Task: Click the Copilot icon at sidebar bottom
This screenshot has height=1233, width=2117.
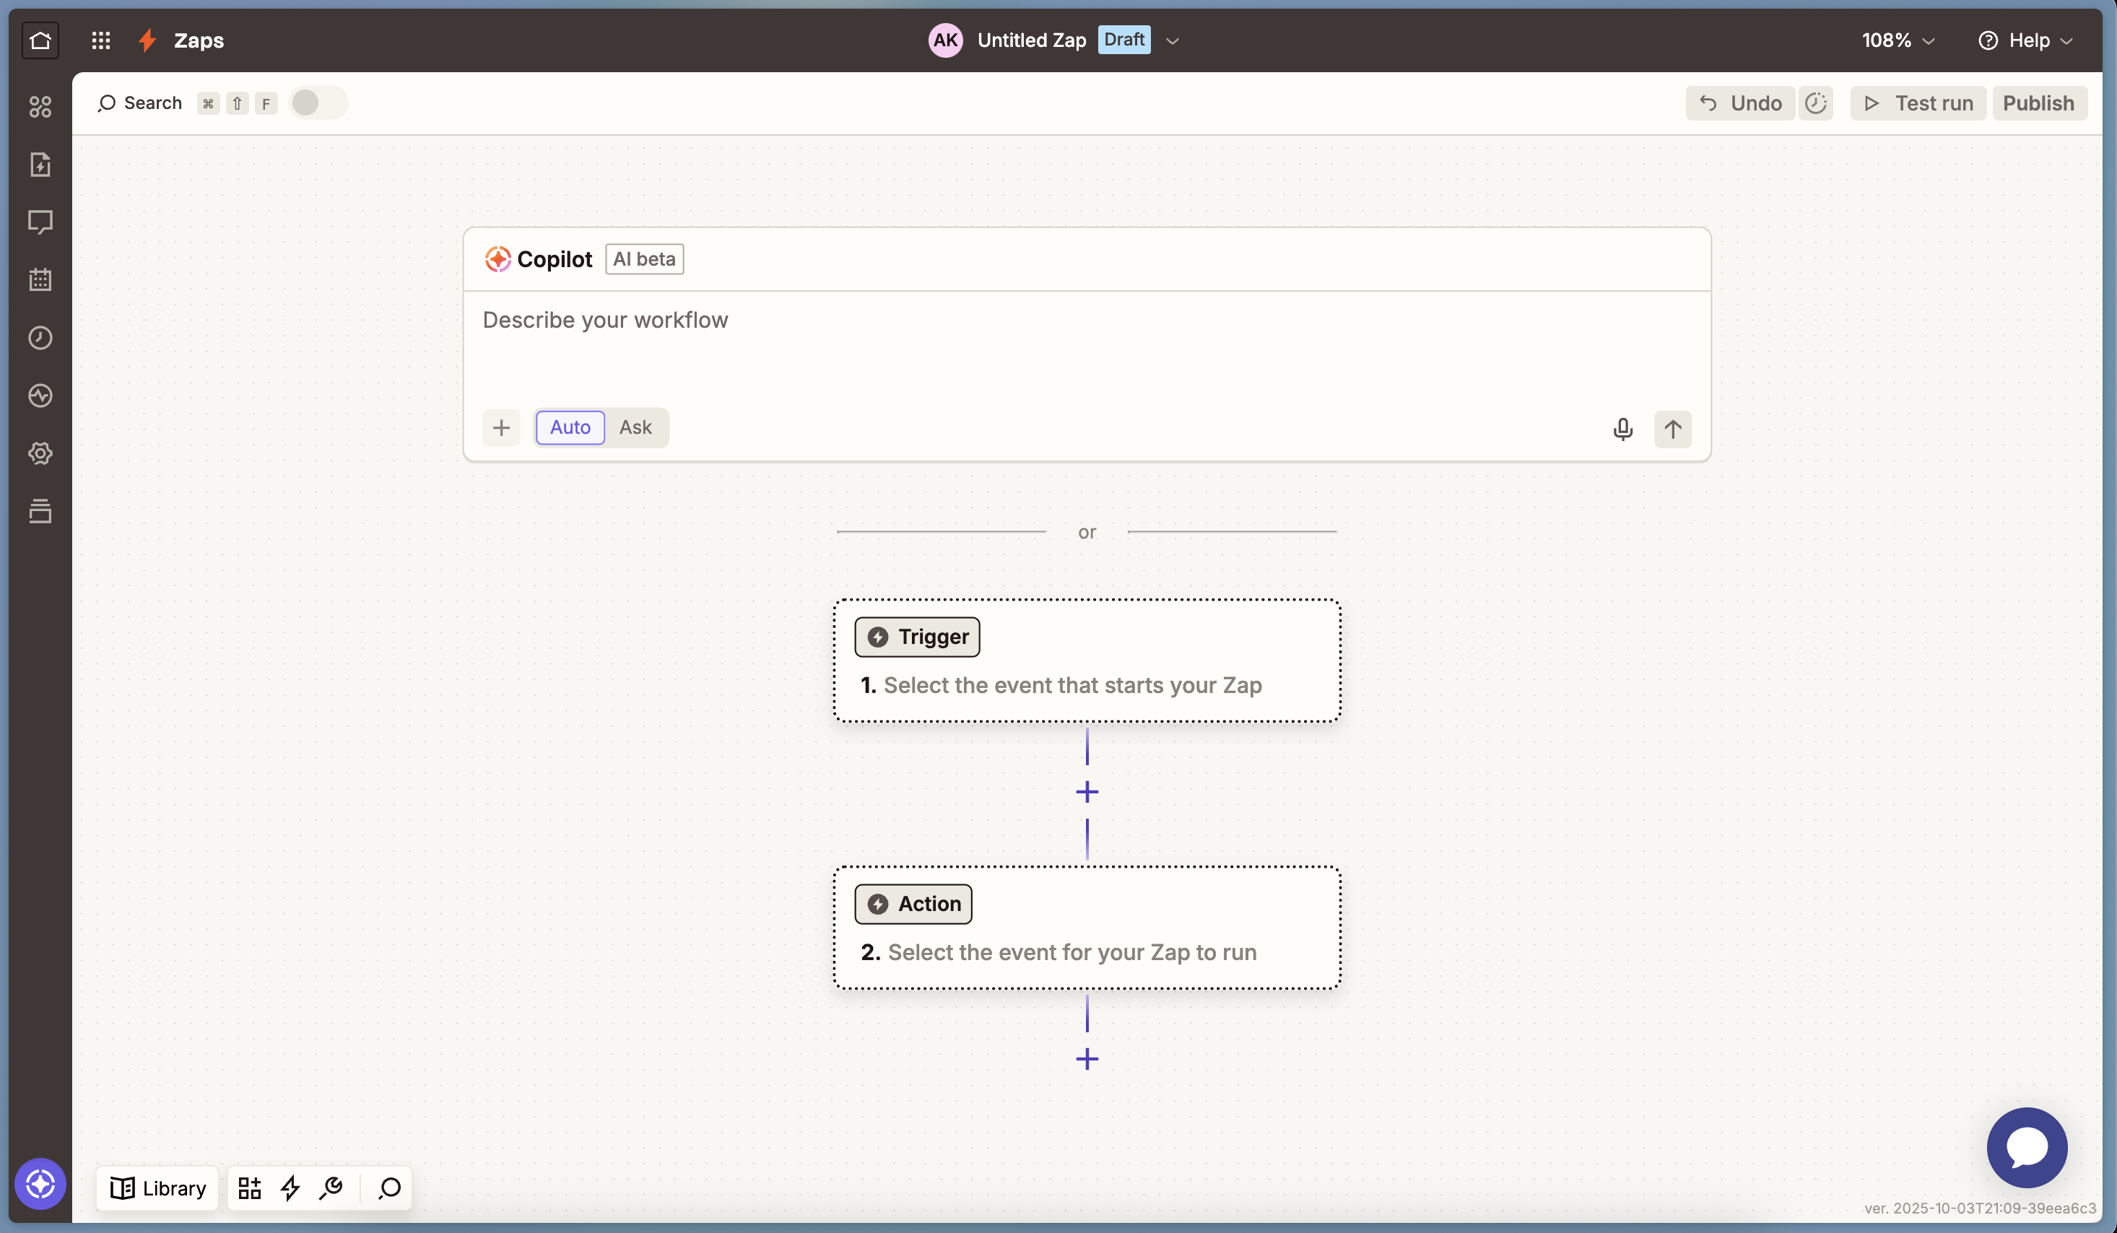Action: point(40,1183)
